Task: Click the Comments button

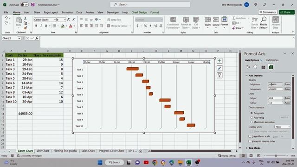Action: click(x=268, y=12)
